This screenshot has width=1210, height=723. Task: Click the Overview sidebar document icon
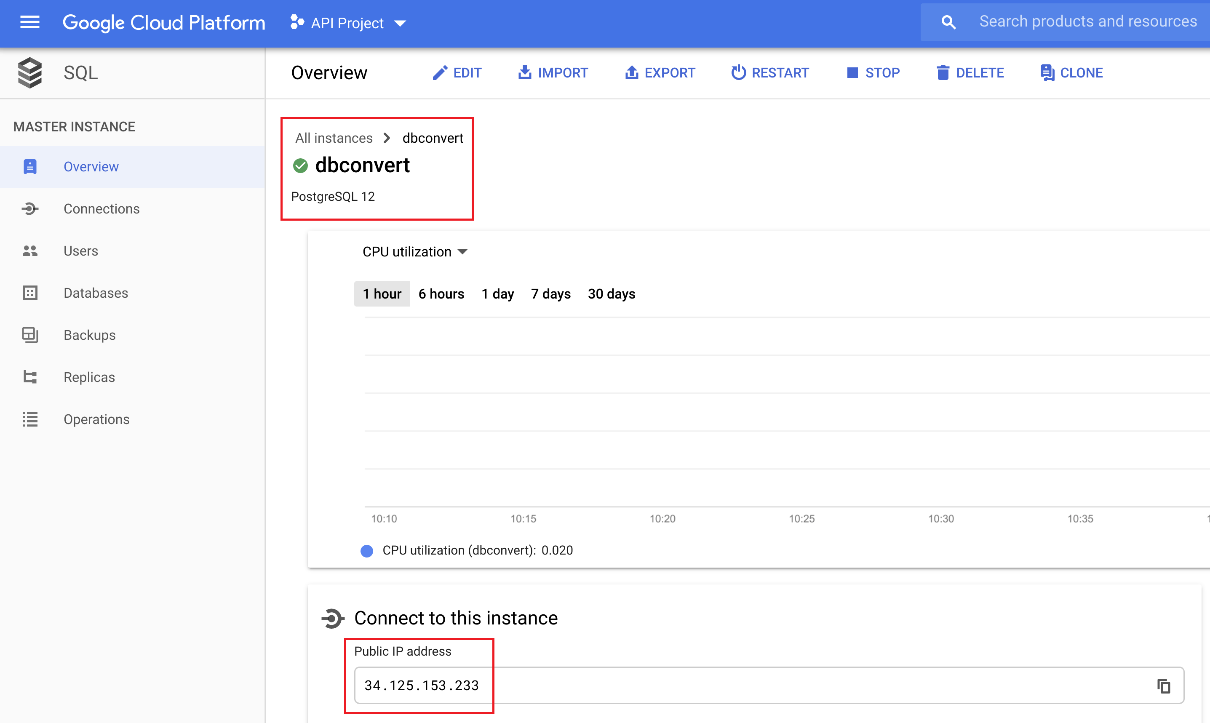30,167
